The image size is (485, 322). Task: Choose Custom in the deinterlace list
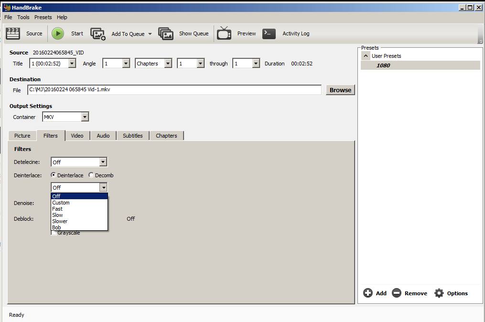79,203
